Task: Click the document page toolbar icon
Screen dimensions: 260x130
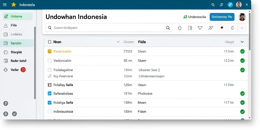Action: (190, 28)
